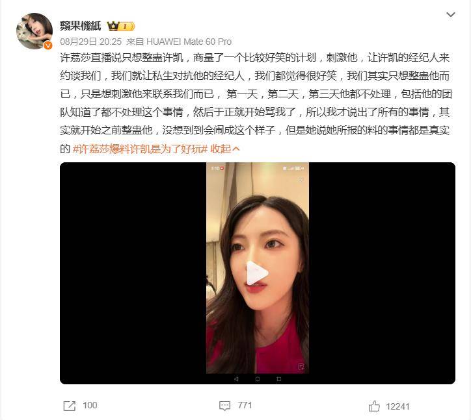Click the crown membership badge
Image resolution: width=471 pixels, height=420 pixels.
coord(121,27)
